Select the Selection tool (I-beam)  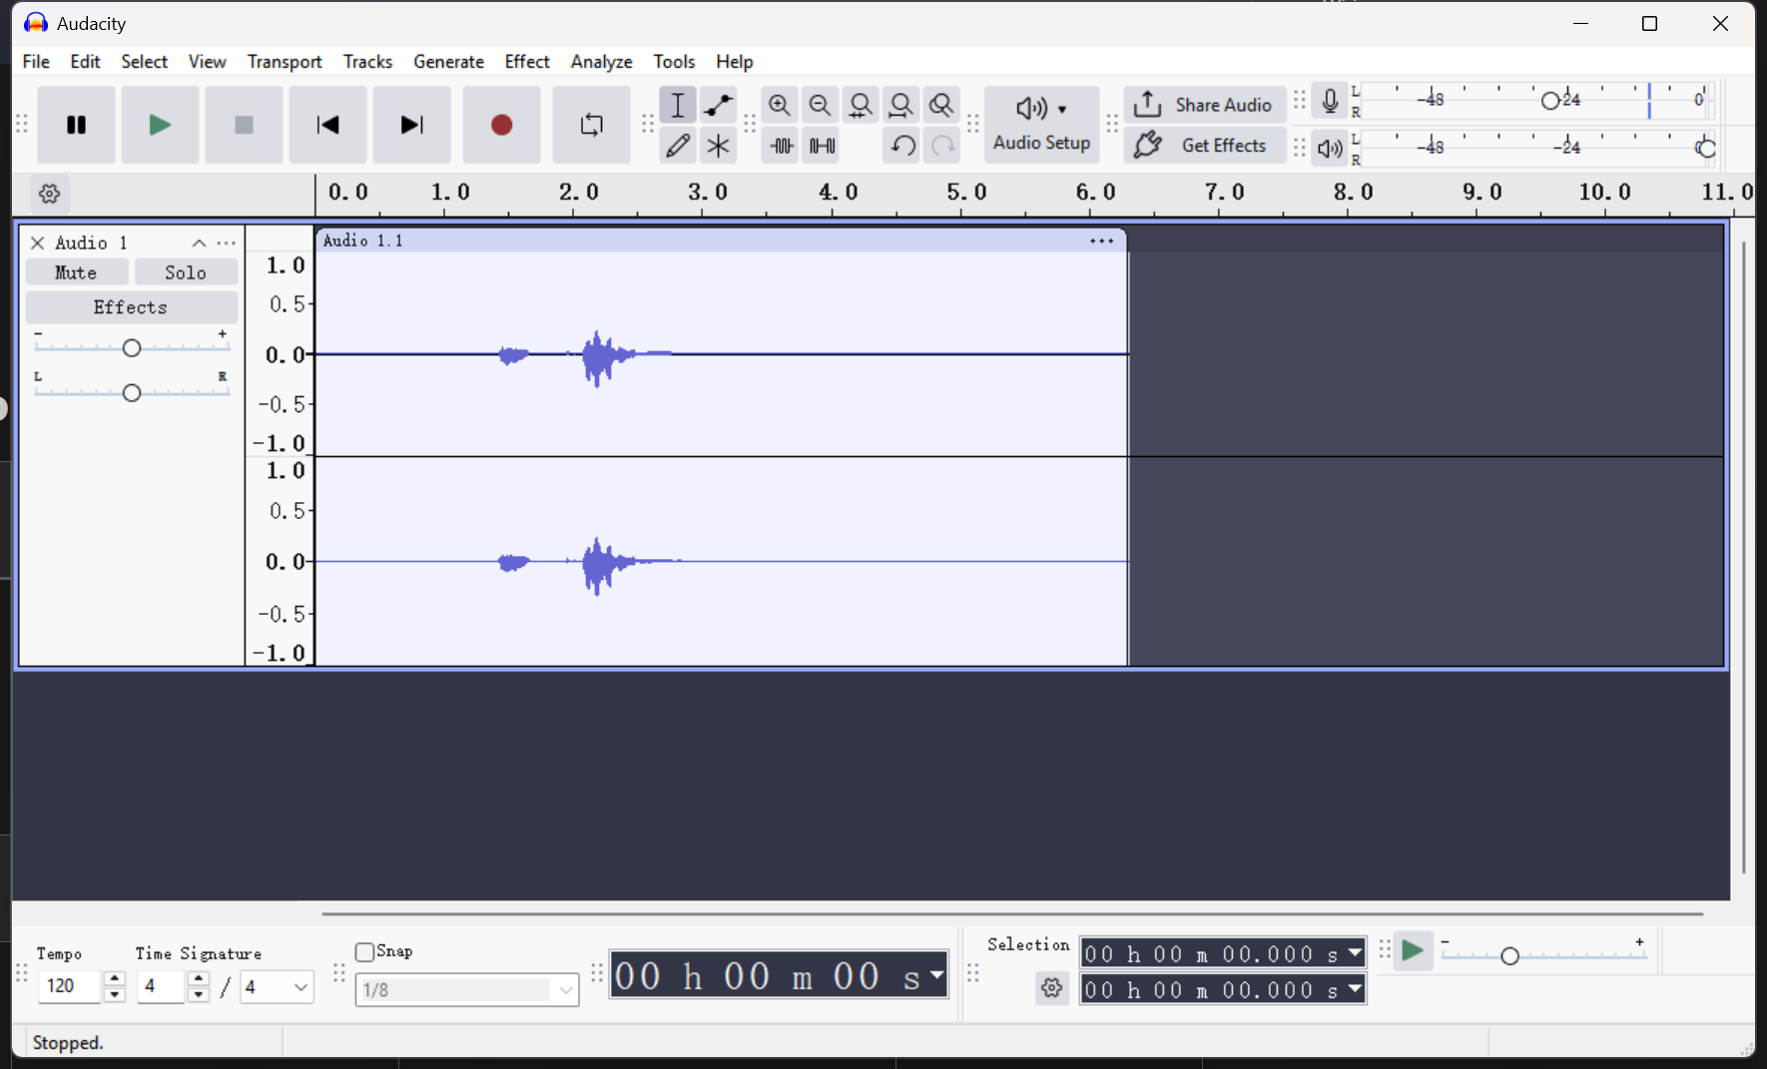(678, 105)
